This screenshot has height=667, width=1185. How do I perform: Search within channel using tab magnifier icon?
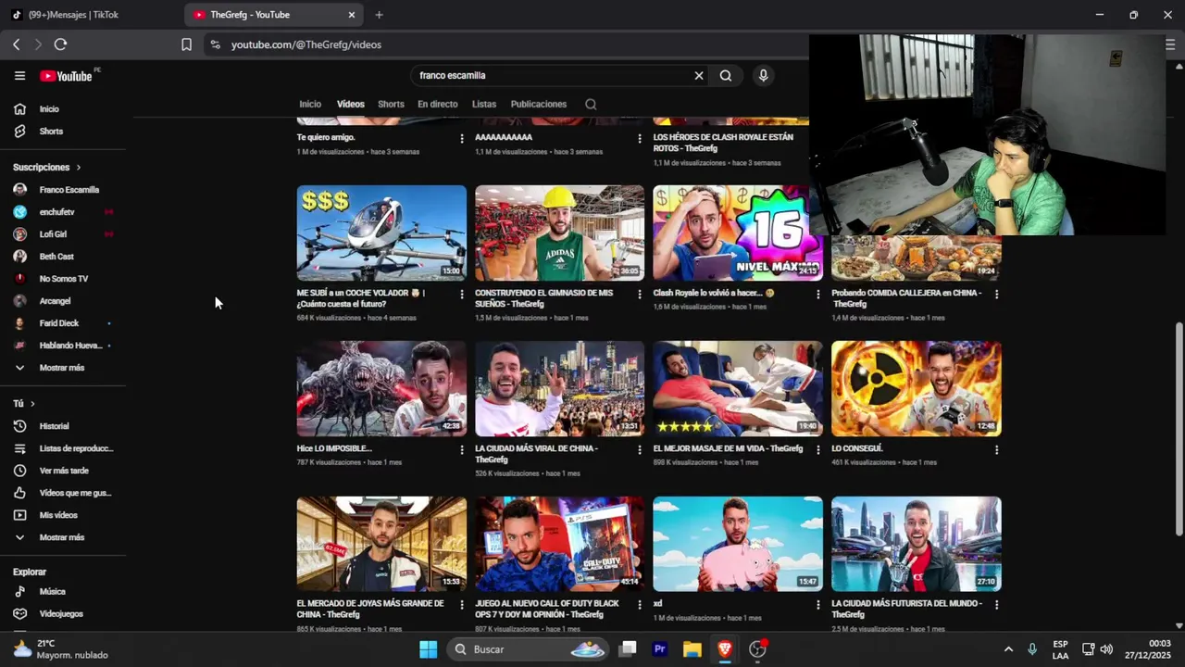click(x=591, y=105)
